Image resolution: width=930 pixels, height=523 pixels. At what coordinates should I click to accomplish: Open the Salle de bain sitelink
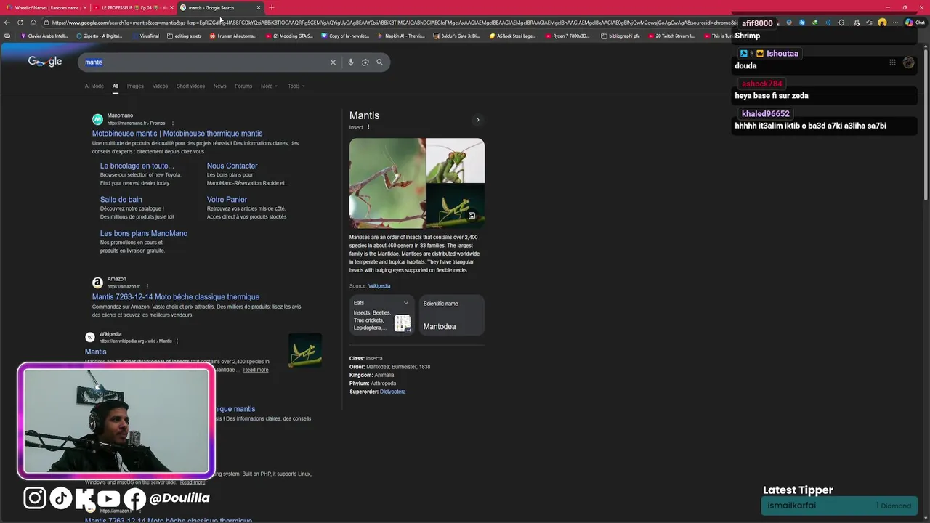[121, 199]
